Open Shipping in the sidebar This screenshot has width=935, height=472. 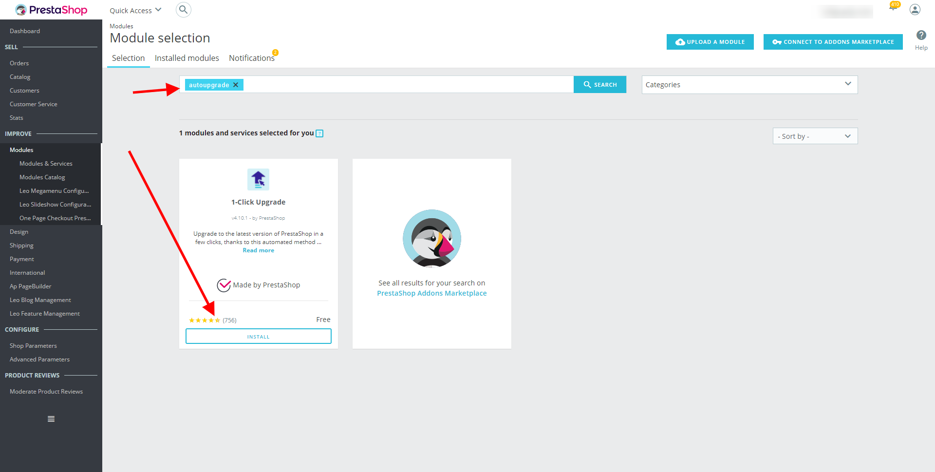pyautogui.click(x=21, y=245)
